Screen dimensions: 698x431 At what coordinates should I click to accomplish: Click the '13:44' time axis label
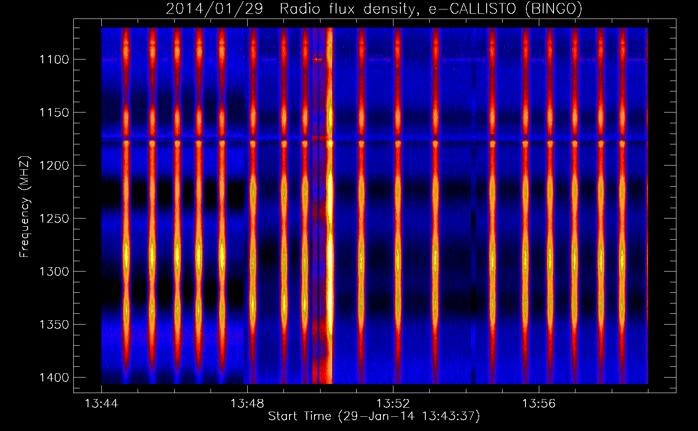[101, 404]
